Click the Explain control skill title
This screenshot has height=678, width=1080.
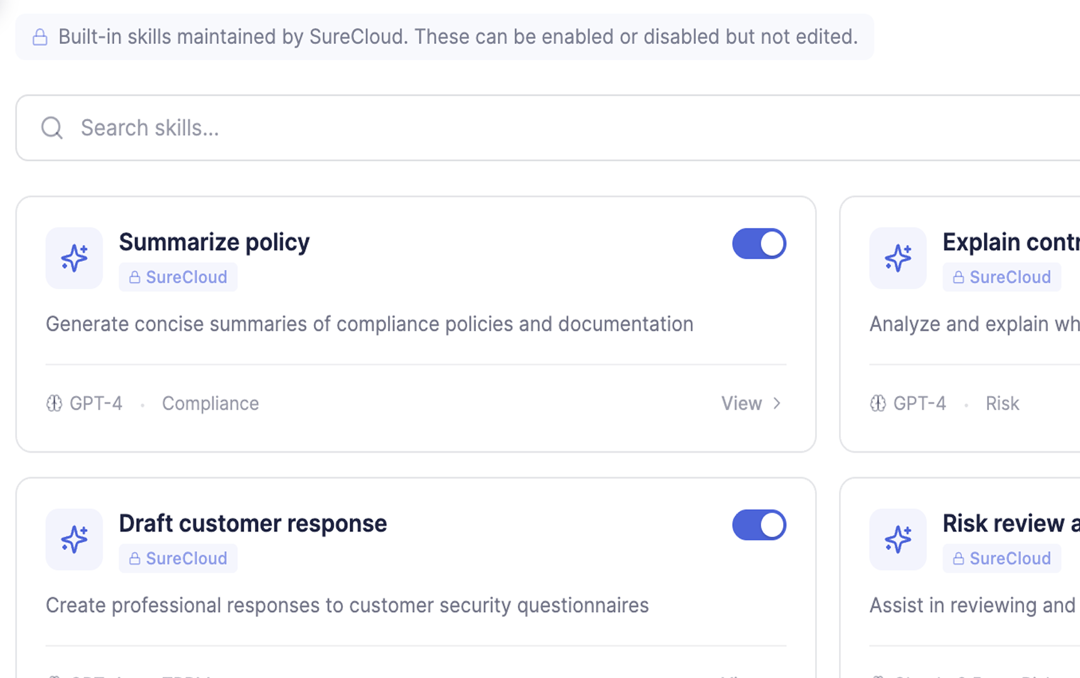pos(1011,242)
